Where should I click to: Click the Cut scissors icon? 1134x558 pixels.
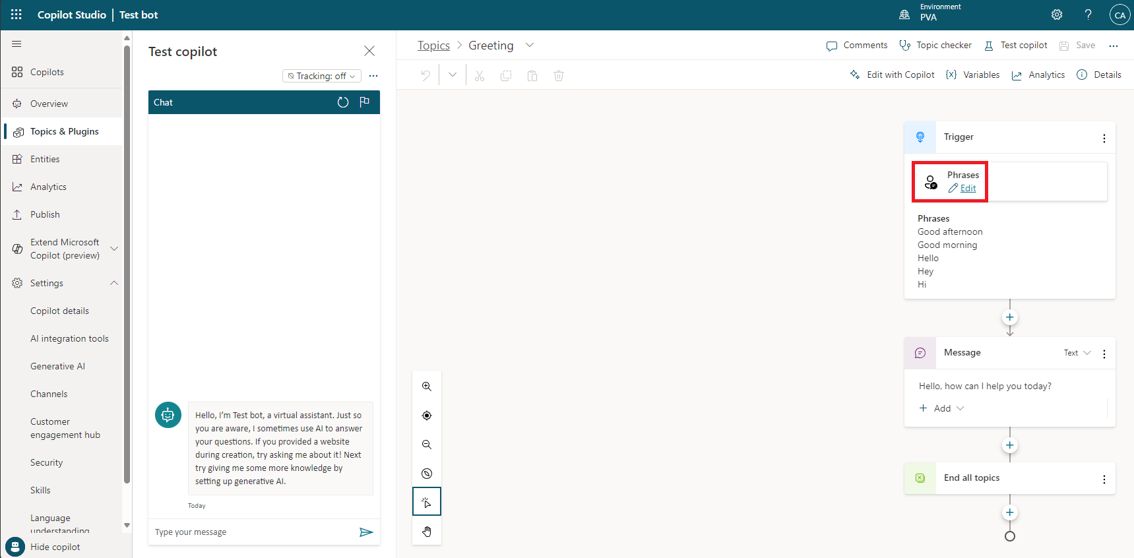tap(480, 76)
